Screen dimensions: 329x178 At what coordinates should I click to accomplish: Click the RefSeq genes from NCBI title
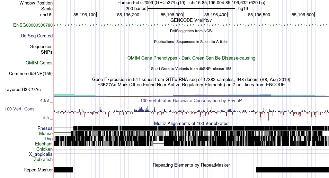(191, 31)
